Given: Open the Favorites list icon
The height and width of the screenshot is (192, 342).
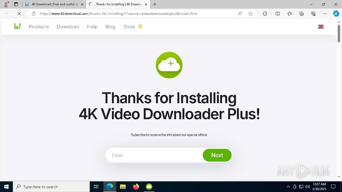Looking at the screenshot, I should [x=290, y=14].
